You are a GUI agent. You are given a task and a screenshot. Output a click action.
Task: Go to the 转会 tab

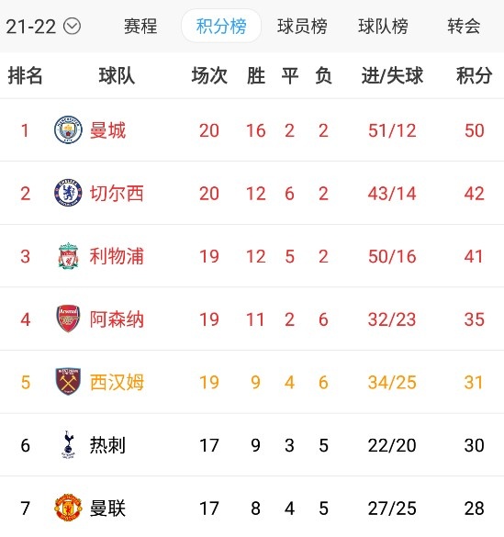[464, 27]
